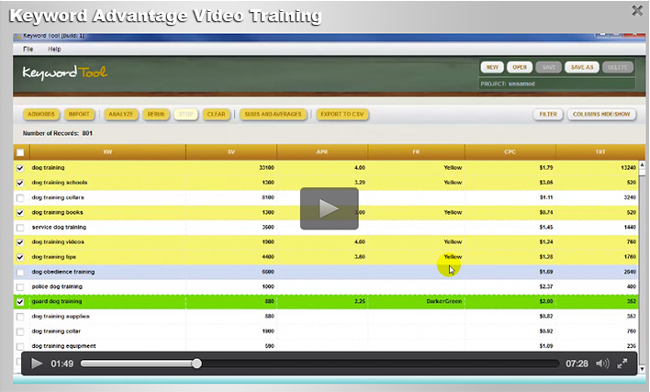The width and height of the screenshot is (650, 392).
Task: Click the RERUN toolbar button
Action: point(156,114)
